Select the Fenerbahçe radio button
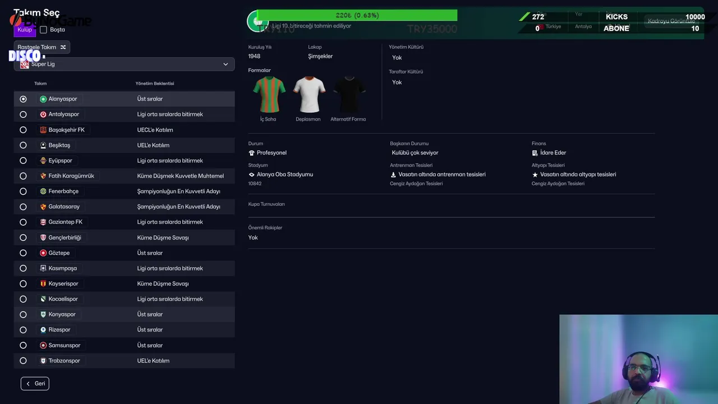Image resolution: width=718 pixels, height=404 pixels. (23, 191)
